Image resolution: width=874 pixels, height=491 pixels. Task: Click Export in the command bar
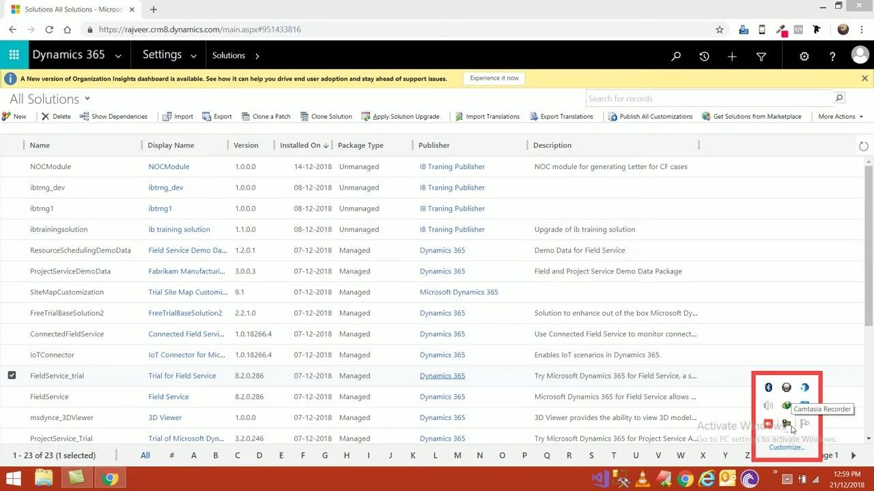click(x=217, y=117)
